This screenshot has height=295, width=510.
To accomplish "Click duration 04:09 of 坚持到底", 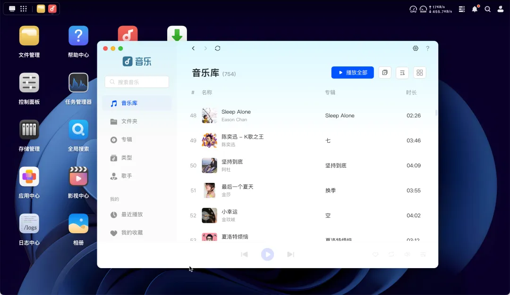I will pyautogui.click(x=414, y=165).
